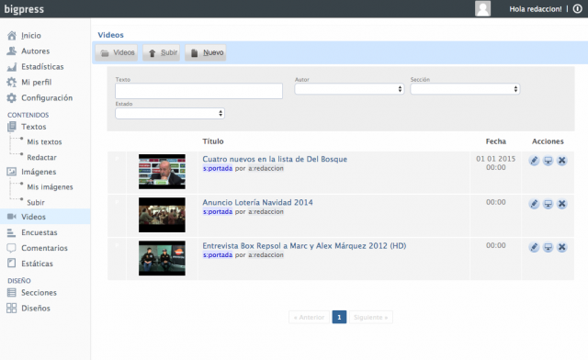Click thumbnail of Marc y Alex Márquez video
This screenshot has height=360, width=588.
point(162,258)
